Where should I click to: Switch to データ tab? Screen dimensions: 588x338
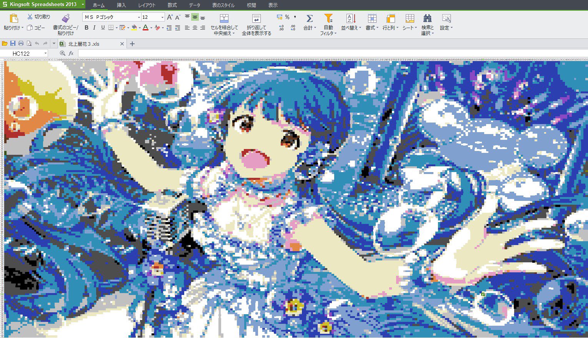point(195,5)
